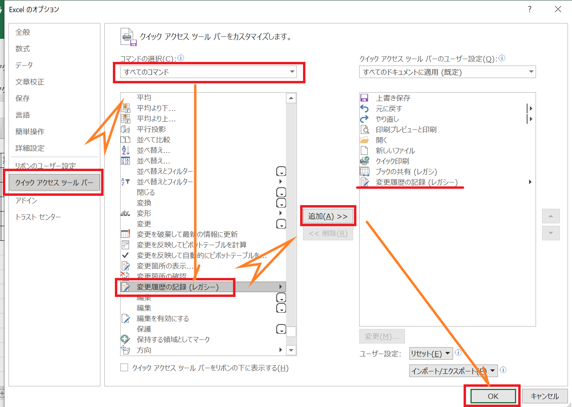Open the トラスト センター category

pyautogui.click(x=54, y=217)
